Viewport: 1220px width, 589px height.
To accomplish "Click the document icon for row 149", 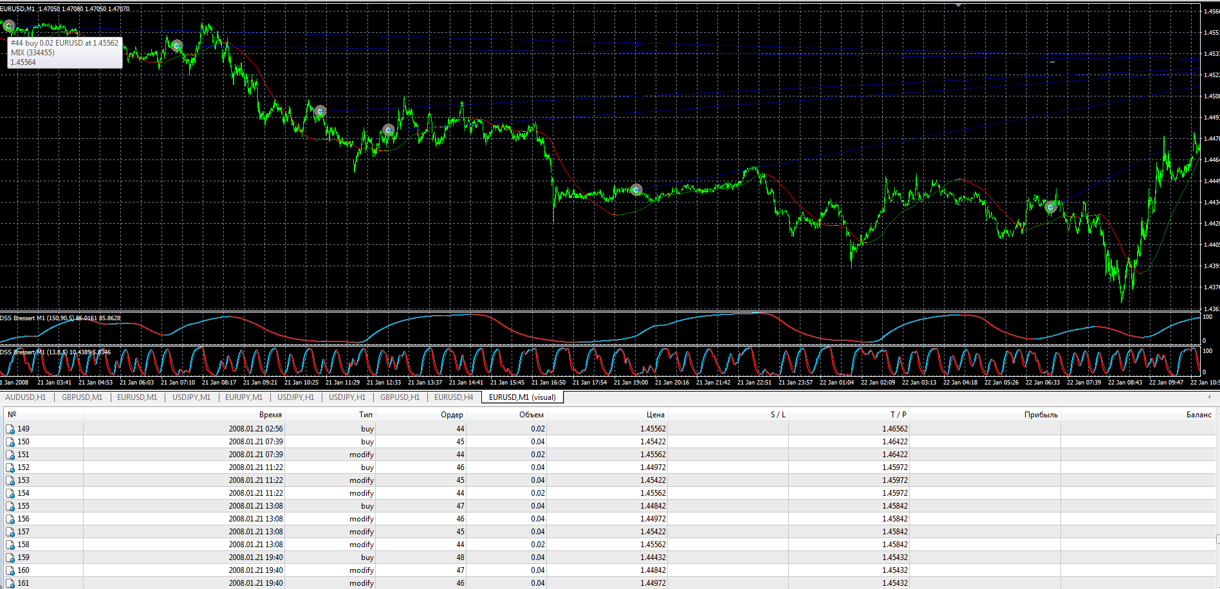I will pos(10,429).
